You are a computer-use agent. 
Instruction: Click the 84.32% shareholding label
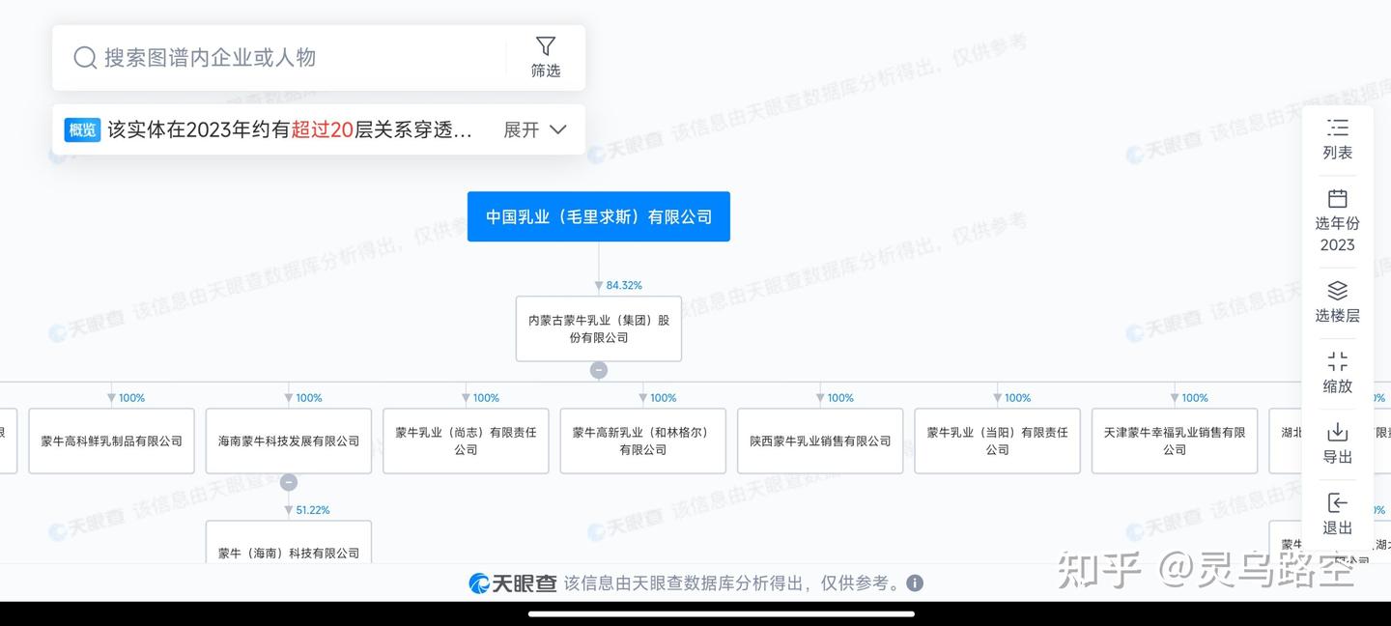[624, 285]
